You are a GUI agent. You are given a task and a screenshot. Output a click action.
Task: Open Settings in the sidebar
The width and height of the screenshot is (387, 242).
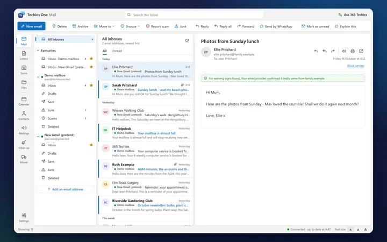point(24,218)
